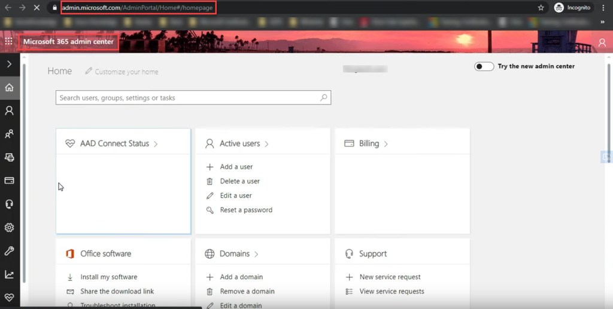Image resolution: width=613 pixels, height=309 pixels.
Task: Click the envelope icon beside Share the download link
Action: point(70,292)
